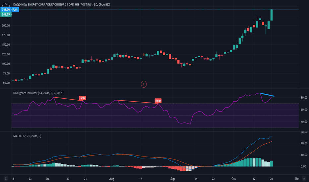Toggle the A auto-scale button
The height and width of the screenshot is (182, 309).
coord(304,178)
